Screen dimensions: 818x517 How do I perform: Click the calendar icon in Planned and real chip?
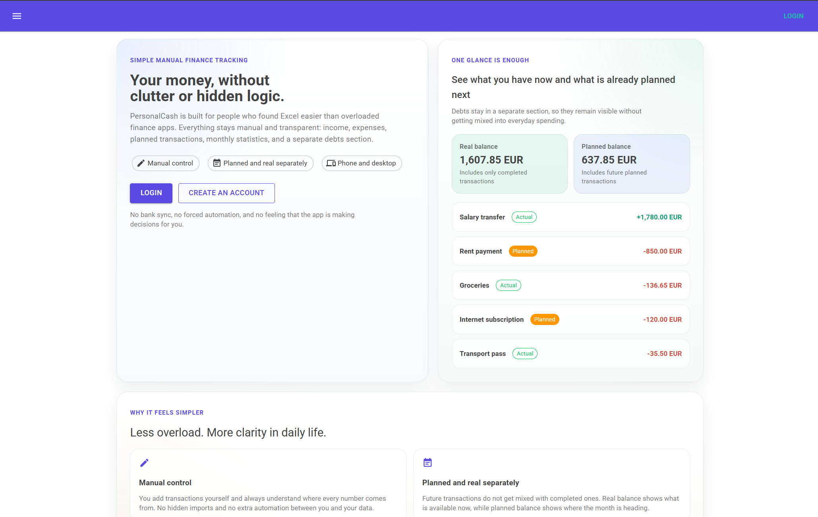tap(217, 163)
